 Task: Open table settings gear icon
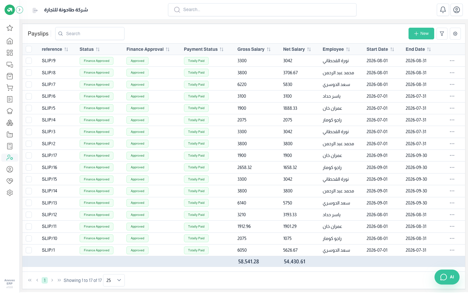455,34
